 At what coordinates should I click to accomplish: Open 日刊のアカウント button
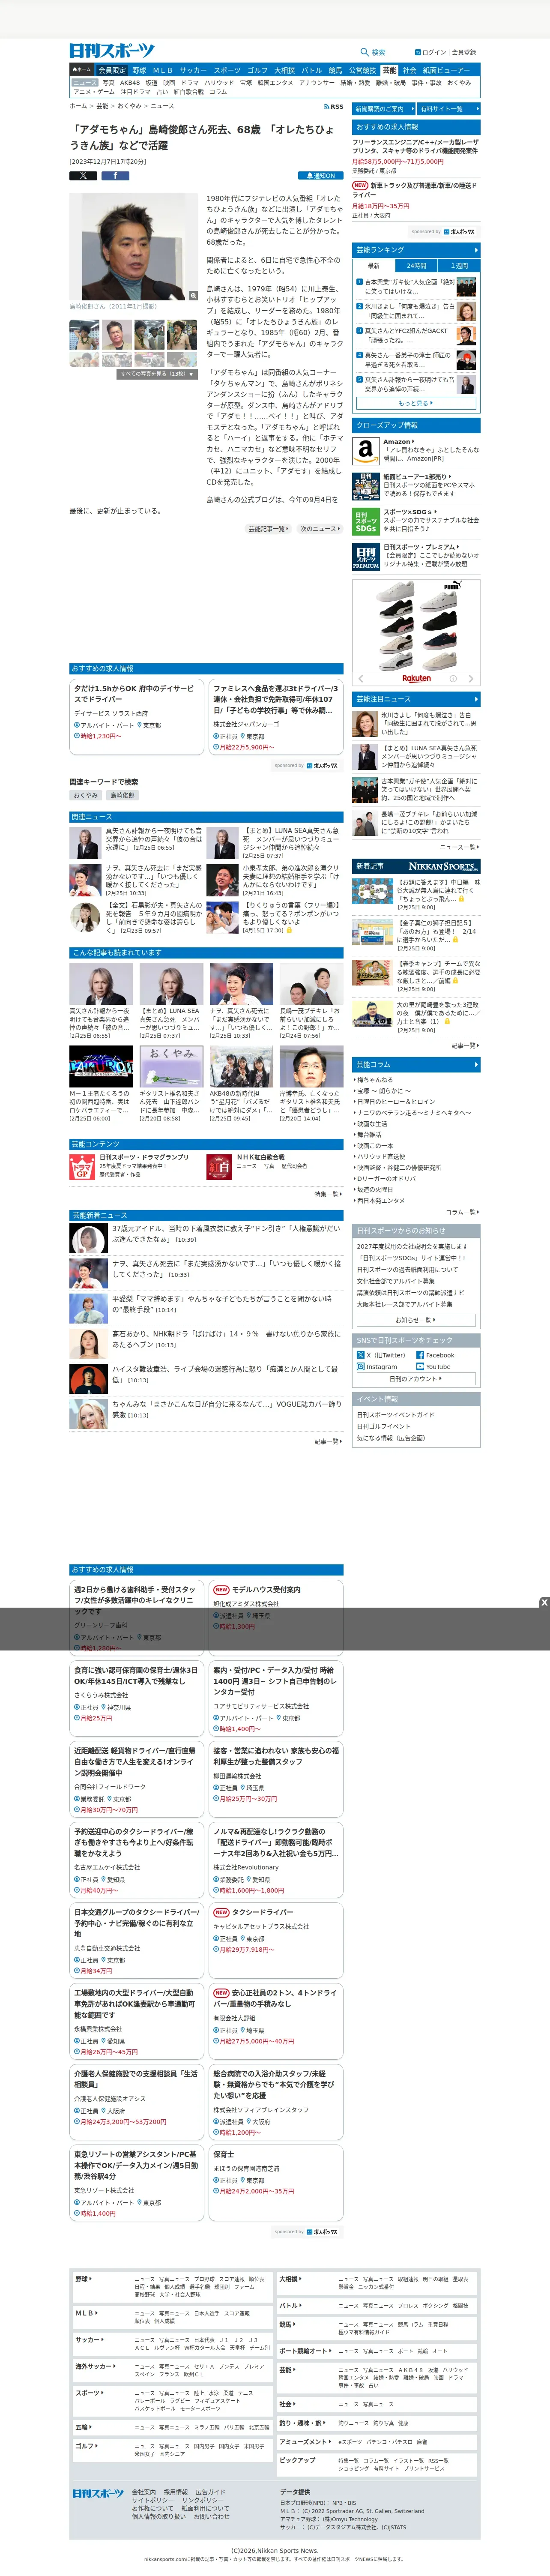point(416,1378)
